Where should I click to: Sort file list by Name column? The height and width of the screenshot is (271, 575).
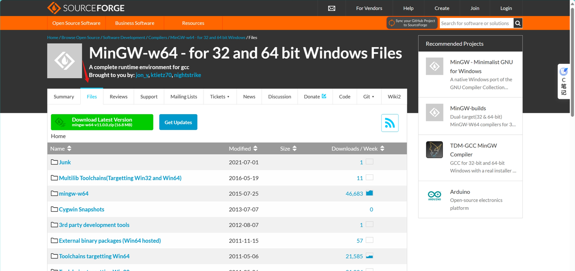click(61, 149)
